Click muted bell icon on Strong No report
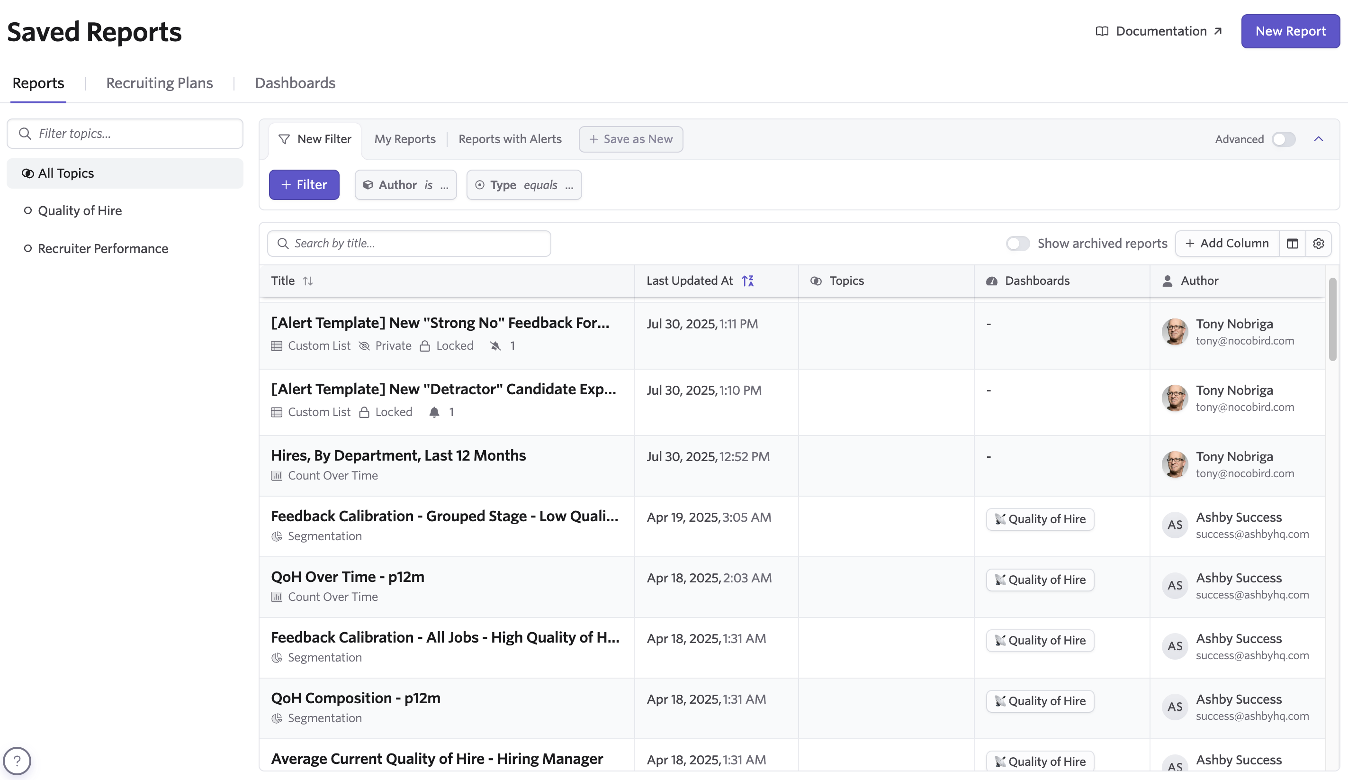Screen dimensions: 1348x780 click(x=495, y=346)
